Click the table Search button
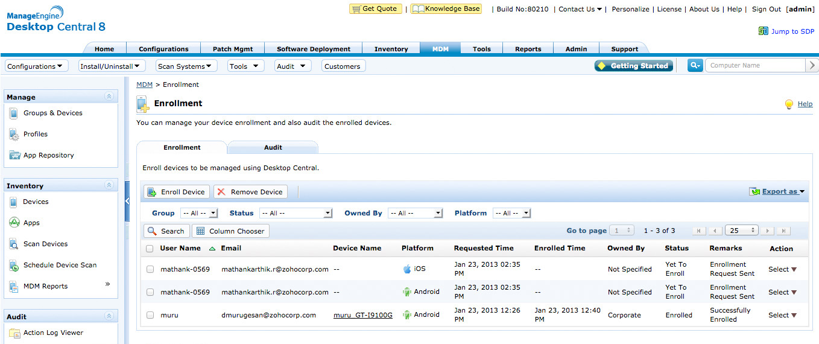819x344 pixels. click(x=166, y=231)
